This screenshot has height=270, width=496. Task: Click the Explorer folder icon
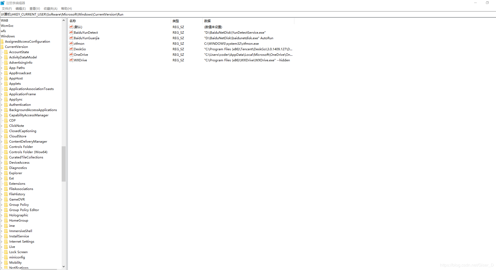6,173
